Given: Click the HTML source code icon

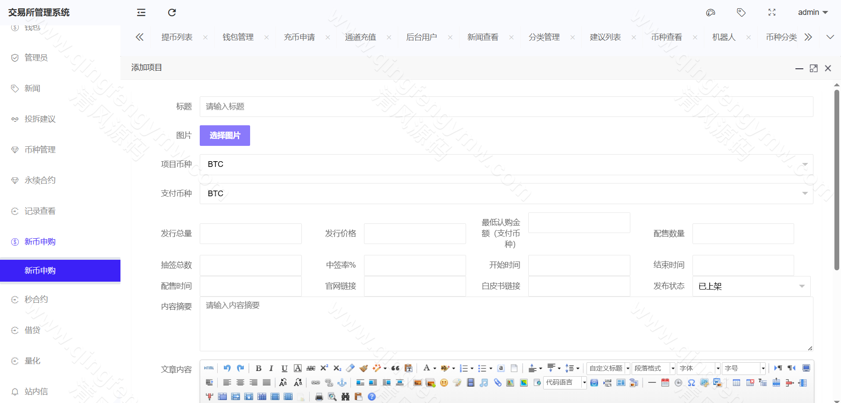Looking at the screenshot, I should pyautogui.click(x=209, y=368).
